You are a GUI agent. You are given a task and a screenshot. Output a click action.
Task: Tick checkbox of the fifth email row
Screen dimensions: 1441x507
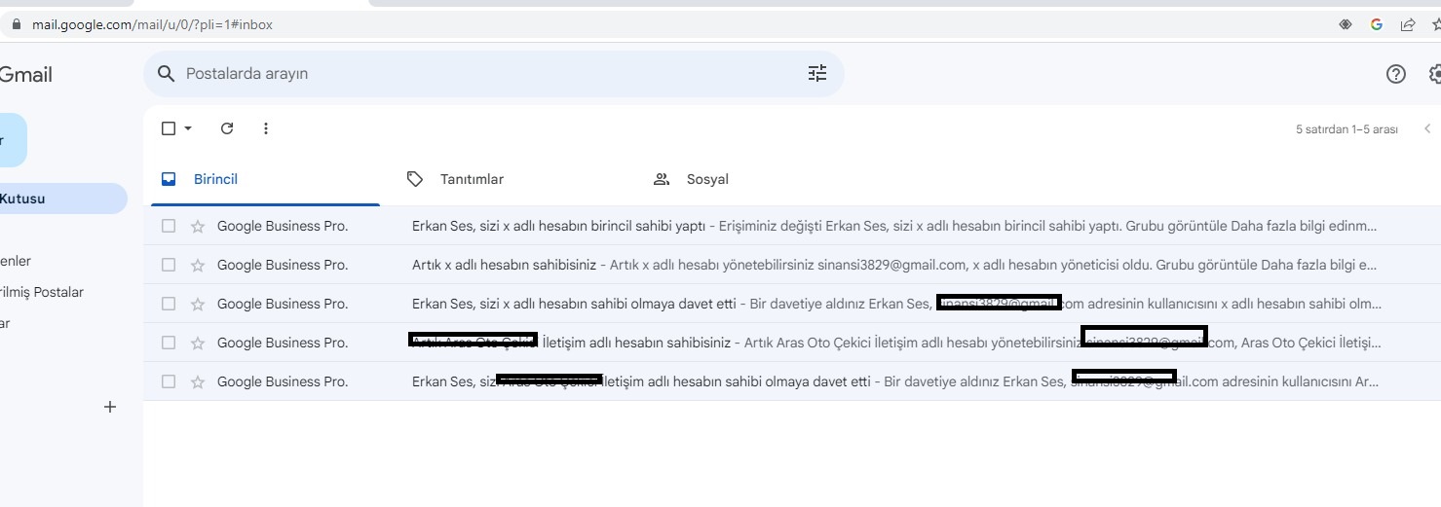[169, 381]
